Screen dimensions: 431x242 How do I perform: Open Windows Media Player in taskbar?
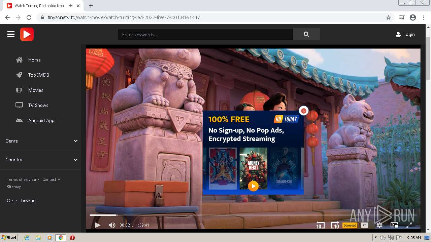(49, 238)
